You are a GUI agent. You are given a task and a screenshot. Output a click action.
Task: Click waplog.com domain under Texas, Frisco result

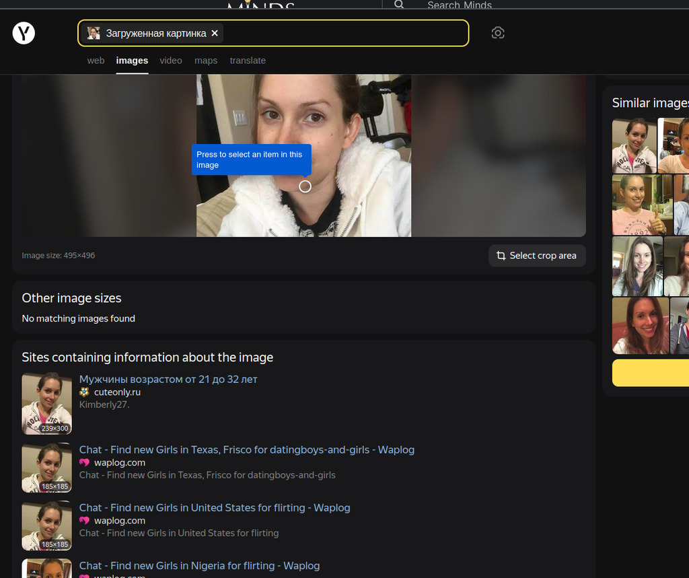pyautogui.click(x=120, y=462)
